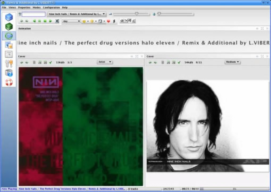The image size is (271, 192).
Task: Open the green cube perspective in sidebar
Action: tap(9, 27)
